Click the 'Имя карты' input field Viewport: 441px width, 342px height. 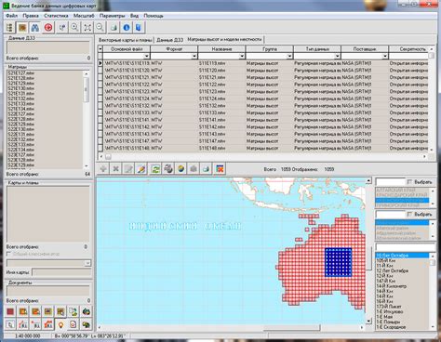point(61,272)
